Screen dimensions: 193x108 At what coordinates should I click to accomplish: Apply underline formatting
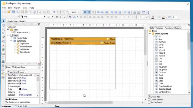point(65,17)
